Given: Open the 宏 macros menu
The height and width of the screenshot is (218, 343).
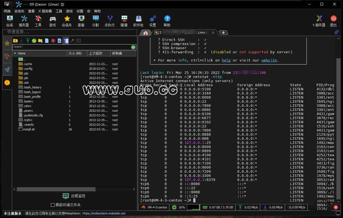Looking at the screenshot, I should (x=89, y=11).
